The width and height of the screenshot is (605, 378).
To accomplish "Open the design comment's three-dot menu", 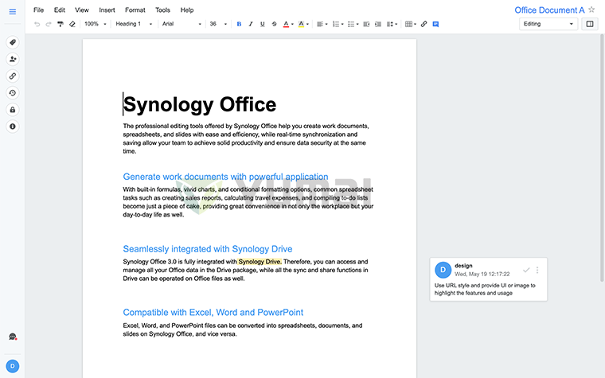I will (537, 270).
